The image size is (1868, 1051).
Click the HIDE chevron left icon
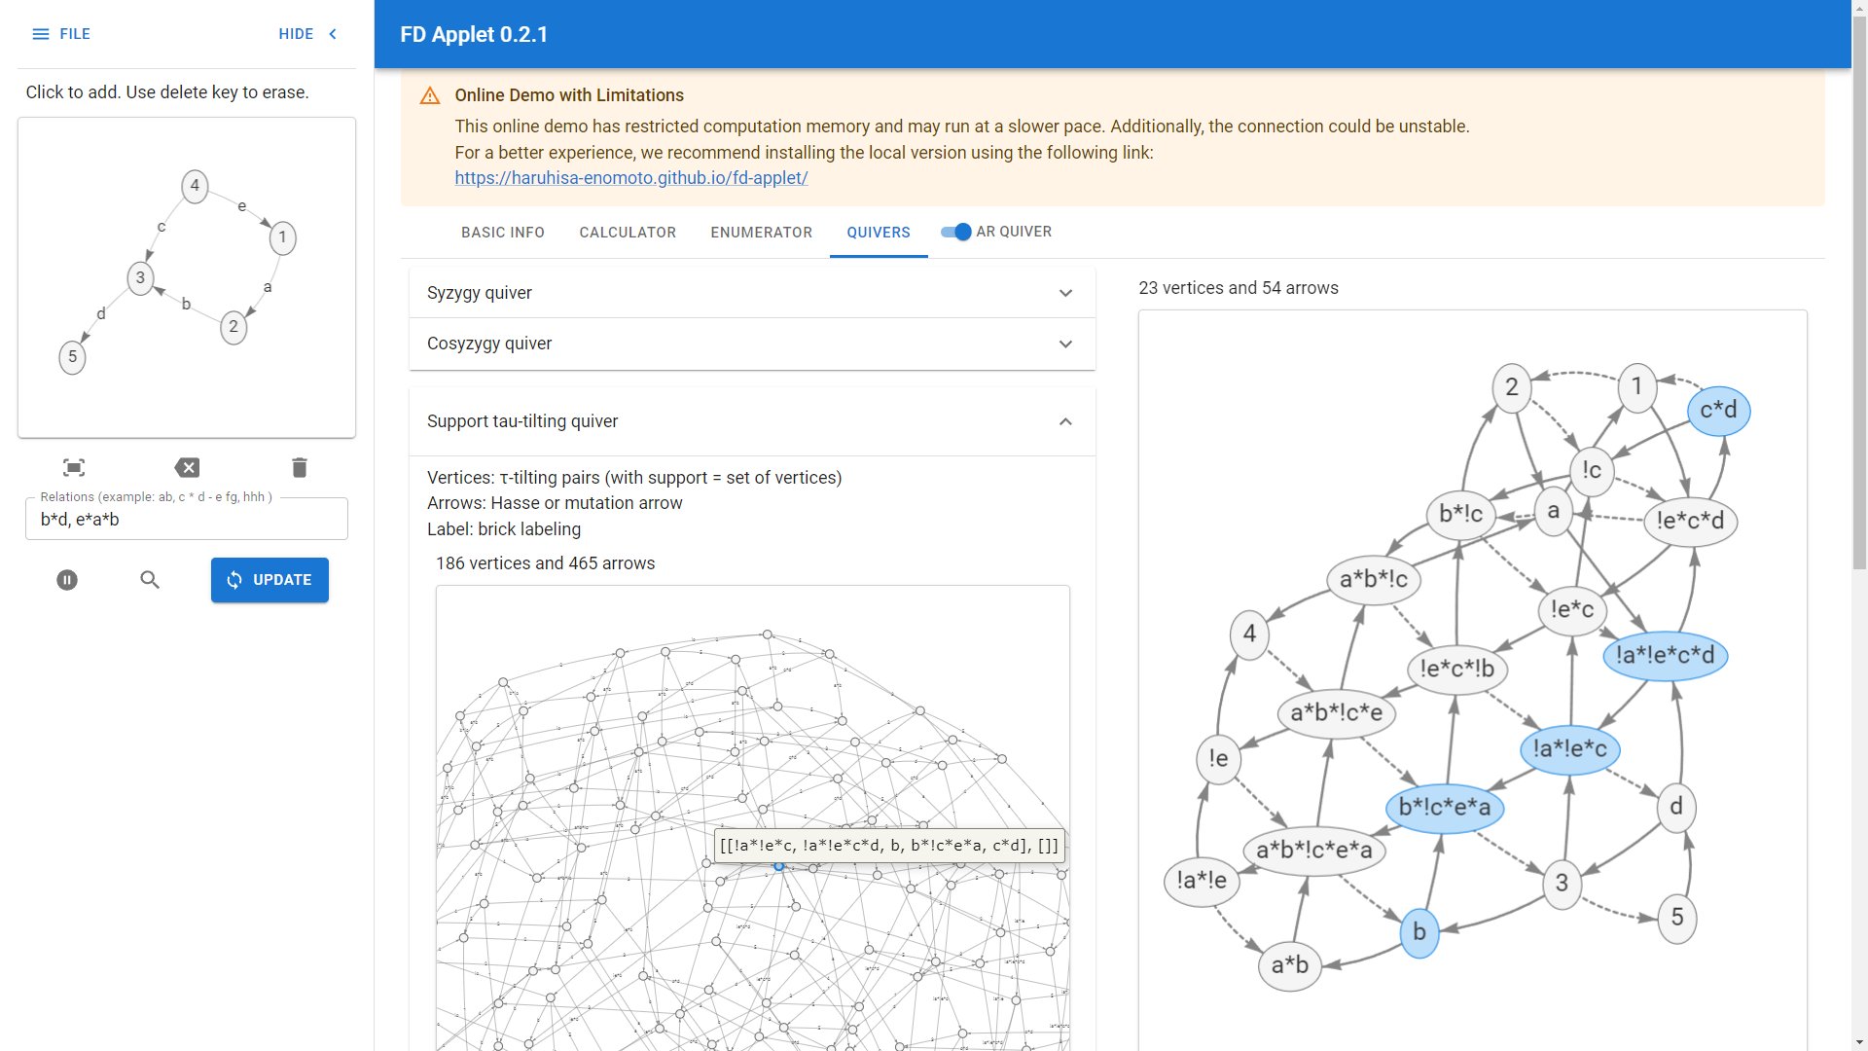[x=334, y=34]
